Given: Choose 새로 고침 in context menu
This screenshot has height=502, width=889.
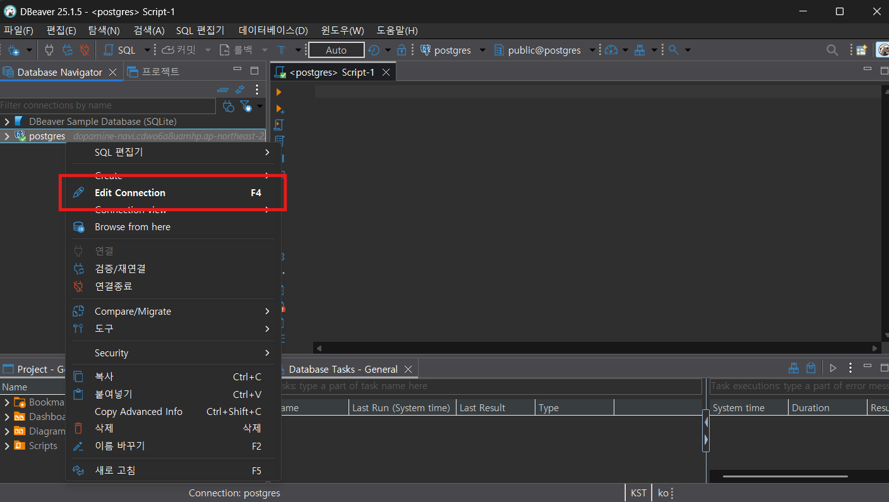Looking at the screenshot, I should tap(173, 470).
